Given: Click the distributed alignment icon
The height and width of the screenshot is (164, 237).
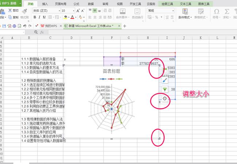Looking at the screenshot, I should 110,17.
